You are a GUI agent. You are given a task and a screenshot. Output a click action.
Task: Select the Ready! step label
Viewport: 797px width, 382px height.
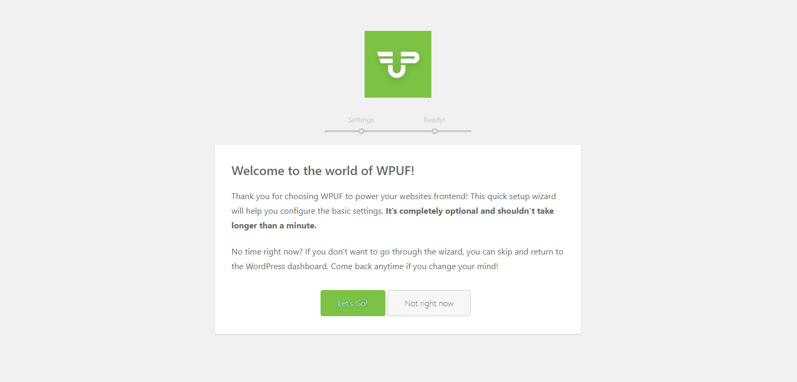435,120
